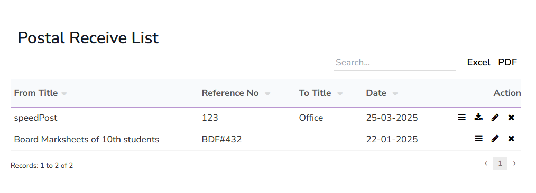
Task: Click the To Title column header
Action: (x=315, y=93)
